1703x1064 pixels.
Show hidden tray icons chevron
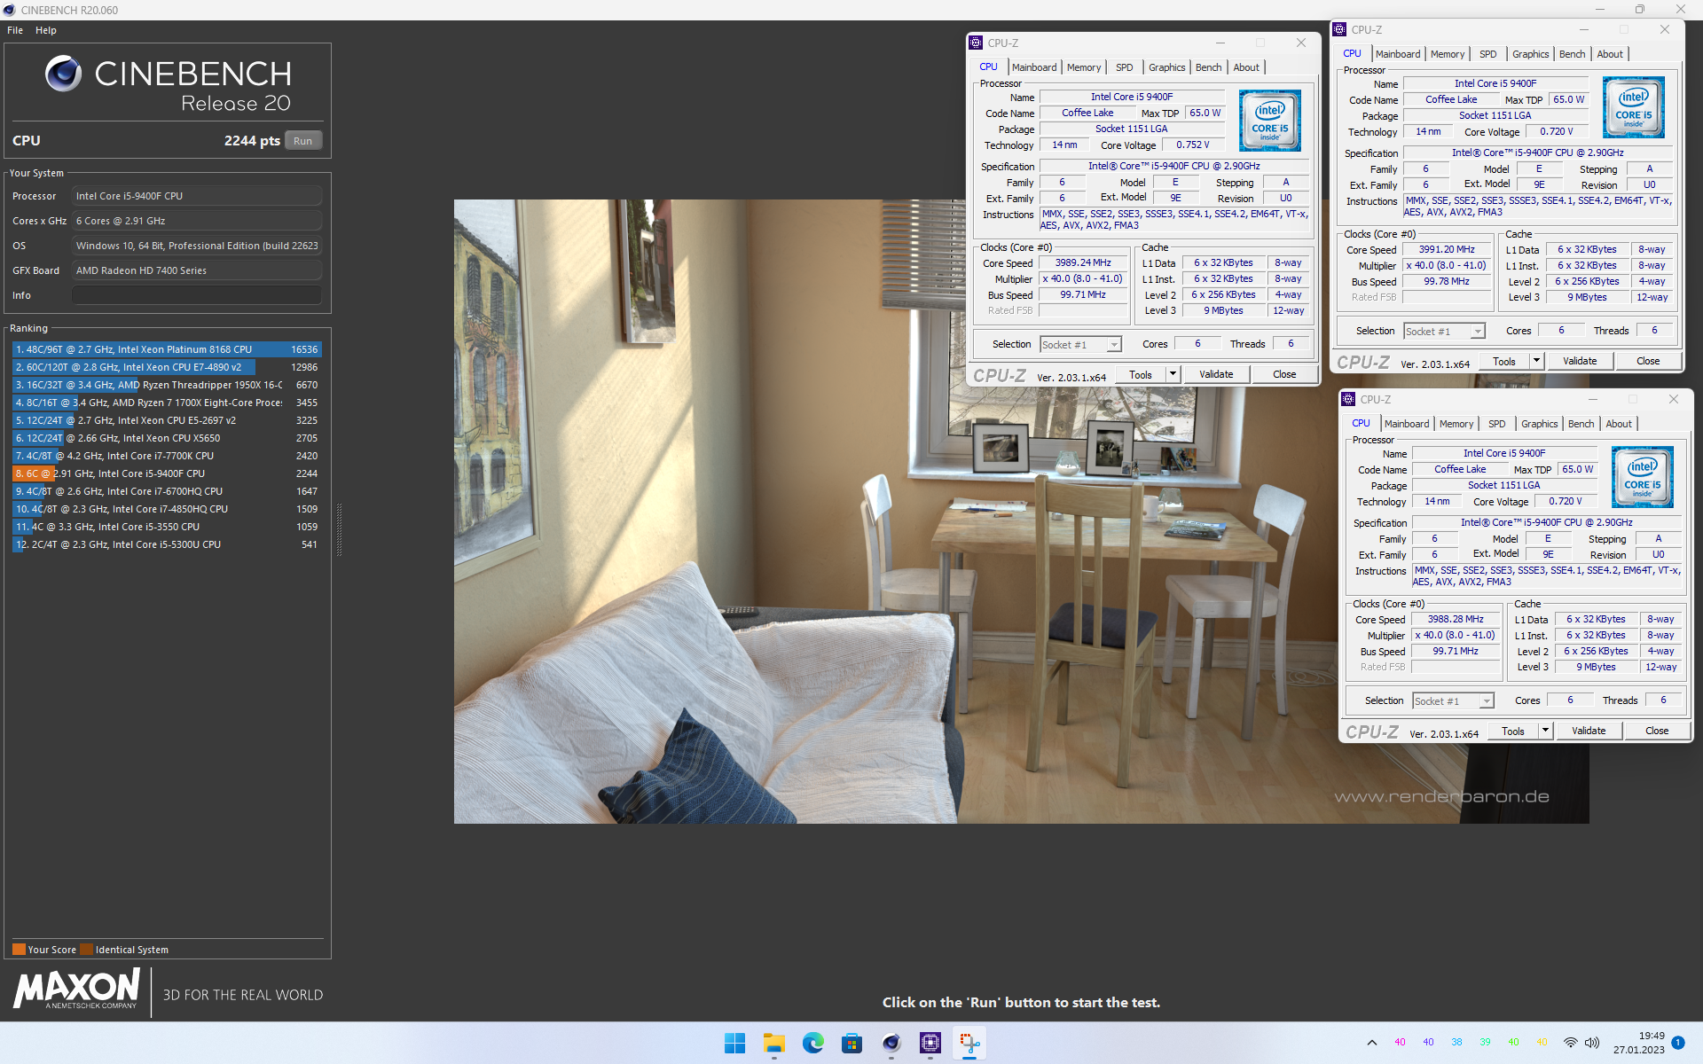click(1372, 1043)
